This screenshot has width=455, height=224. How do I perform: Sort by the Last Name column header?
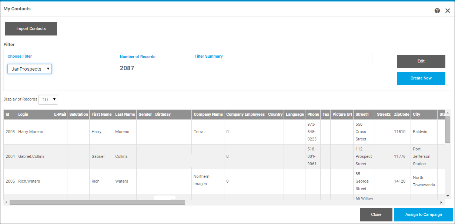point(125,115)
